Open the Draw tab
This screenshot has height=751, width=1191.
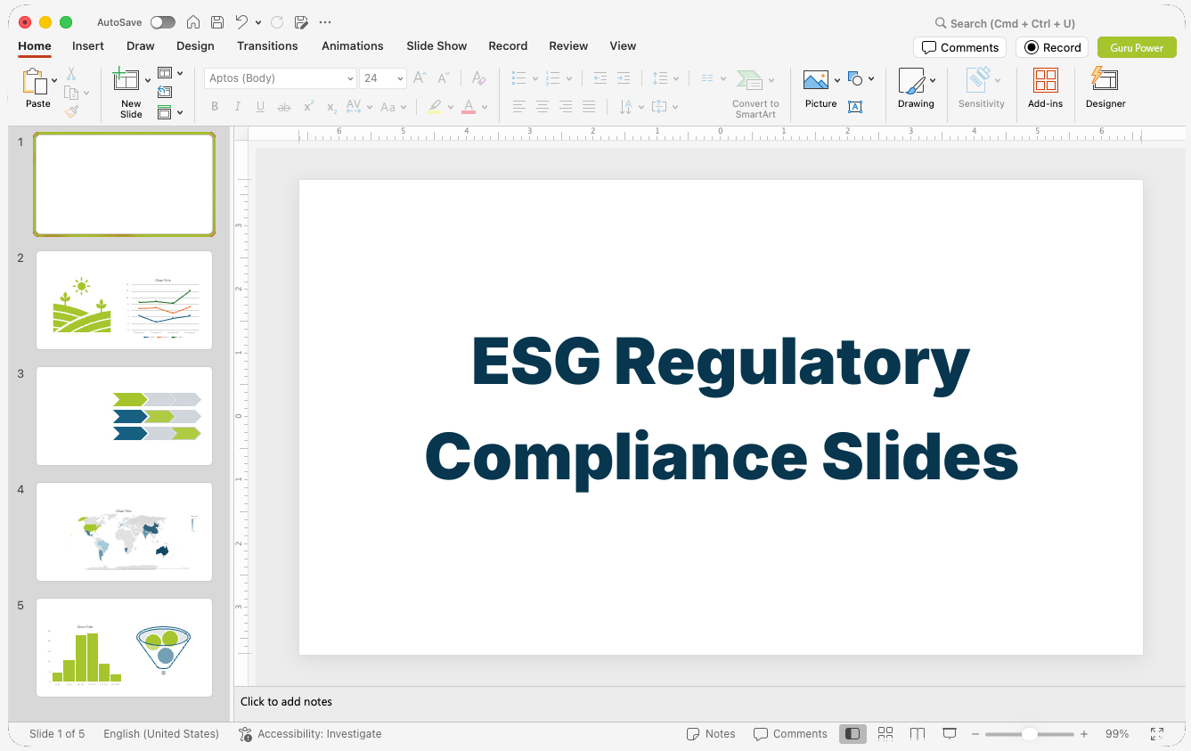click(140, 46)
